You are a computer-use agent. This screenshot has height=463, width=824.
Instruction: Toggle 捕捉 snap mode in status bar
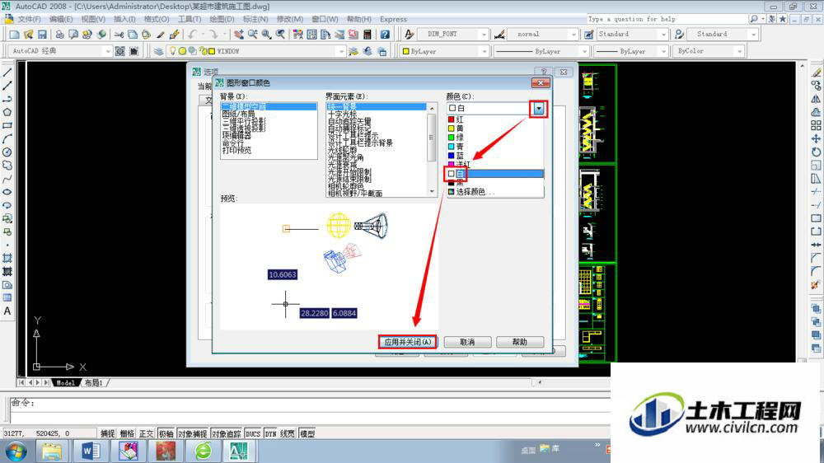(x=107, y=433)
